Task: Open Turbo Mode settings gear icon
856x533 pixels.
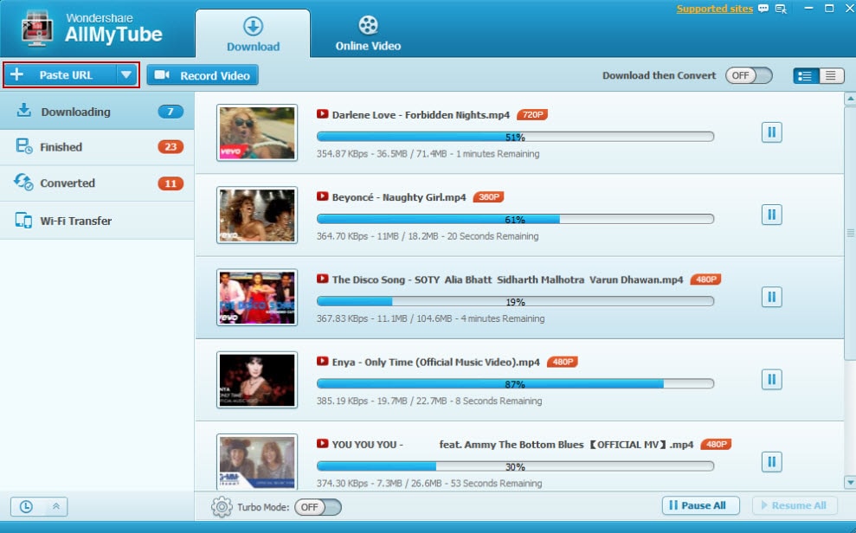Action: tap(222, 507)
